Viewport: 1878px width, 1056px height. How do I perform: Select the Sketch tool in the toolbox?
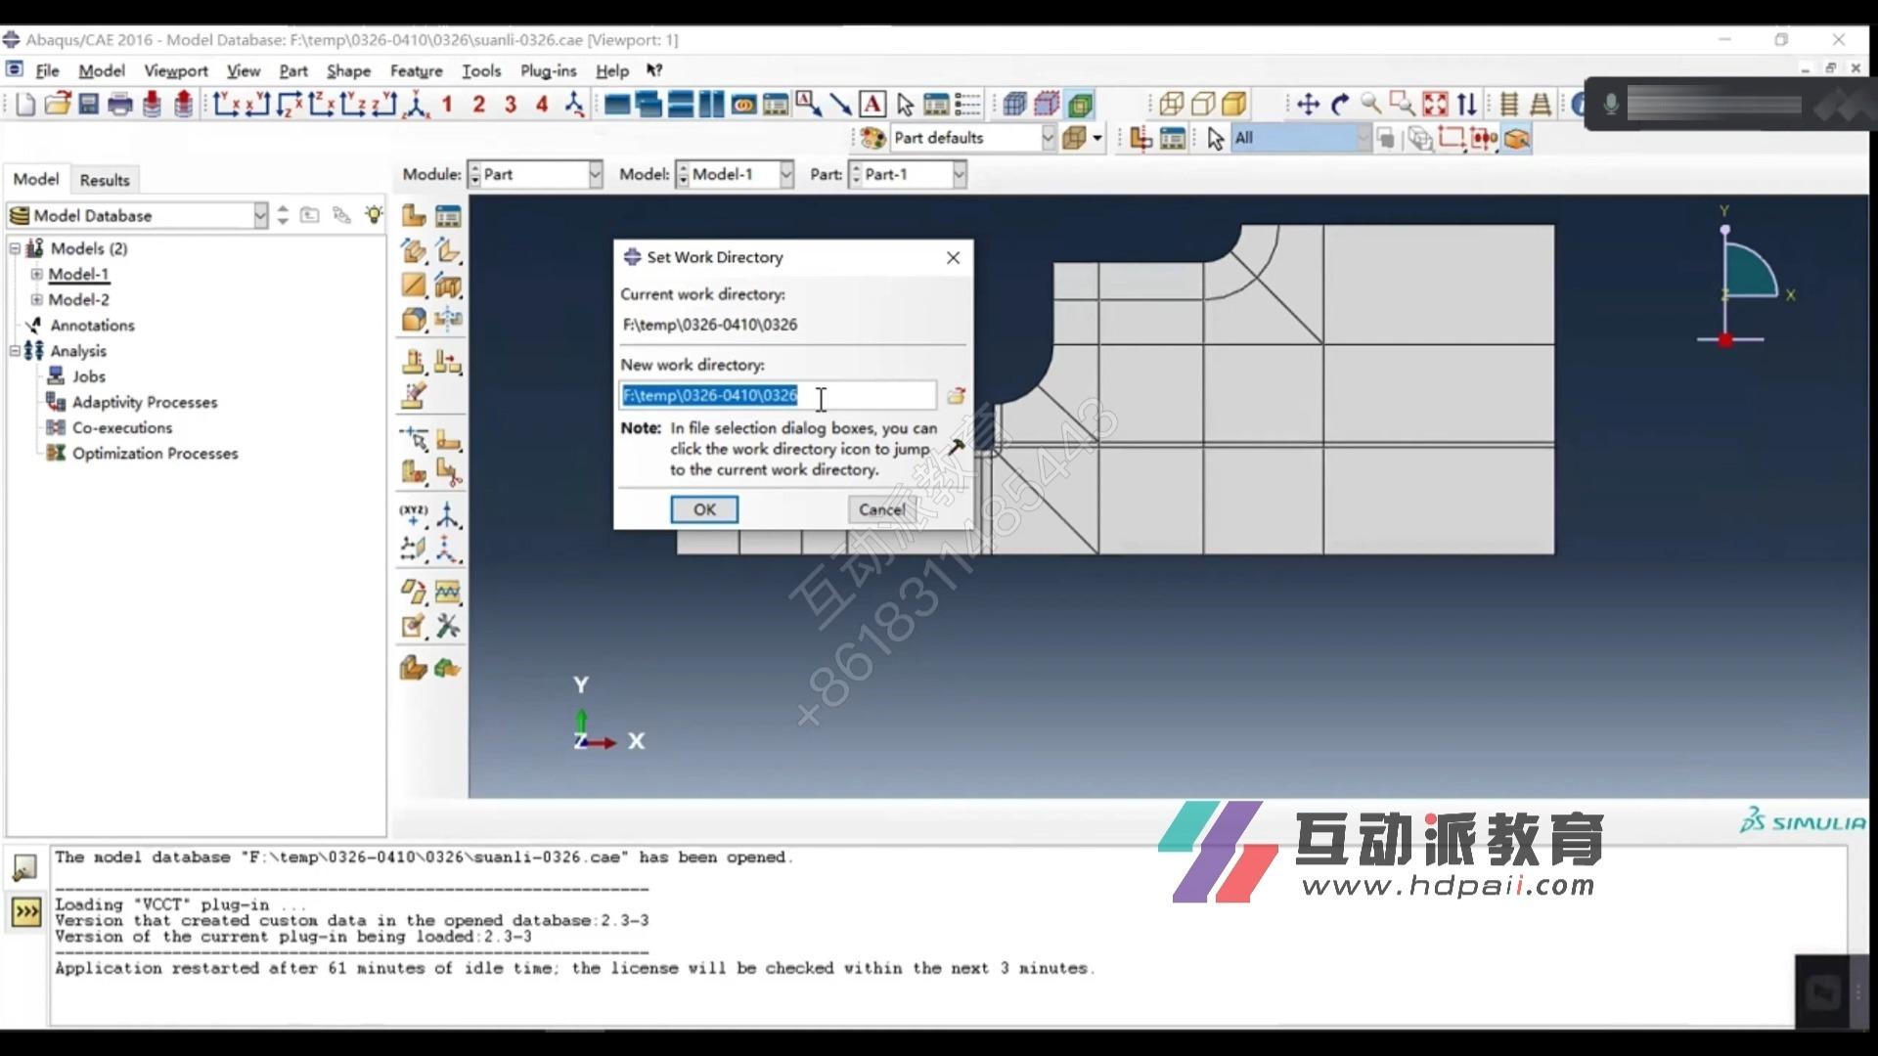412,626
